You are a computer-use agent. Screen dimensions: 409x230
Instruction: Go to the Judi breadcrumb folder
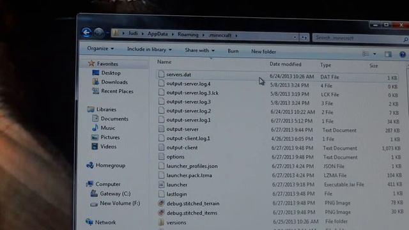pos(133,33)
